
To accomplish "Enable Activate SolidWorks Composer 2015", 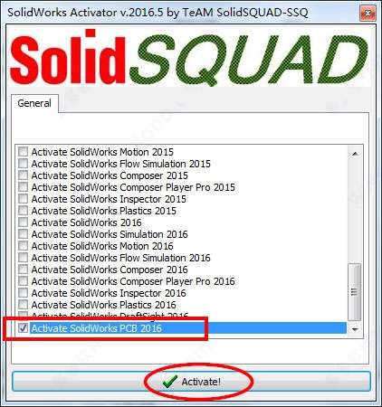I will click(x=24, y=175).
